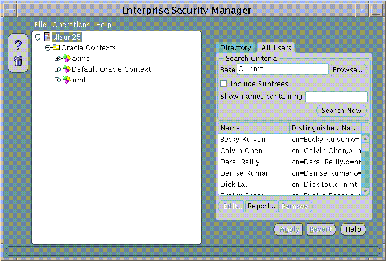Click the Apply button

(289, 229)
